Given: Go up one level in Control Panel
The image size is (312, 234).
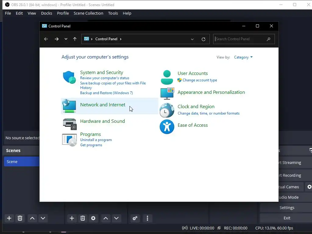Looking at the screenshot, I should coord(75,39).
